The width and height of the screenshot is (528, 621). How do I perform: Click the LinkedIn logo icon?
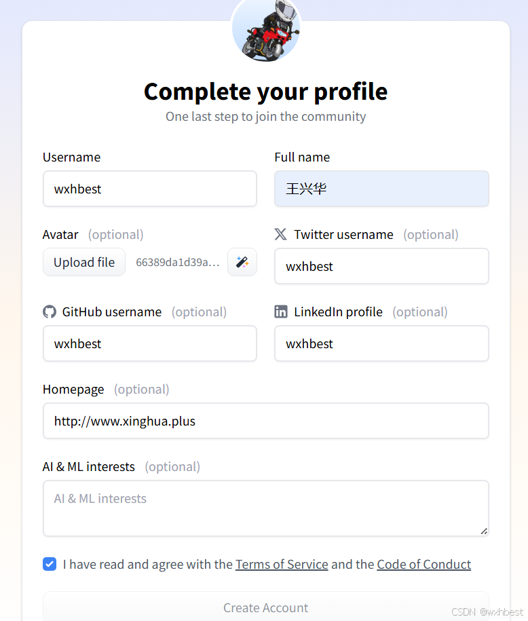click(281, 312)
